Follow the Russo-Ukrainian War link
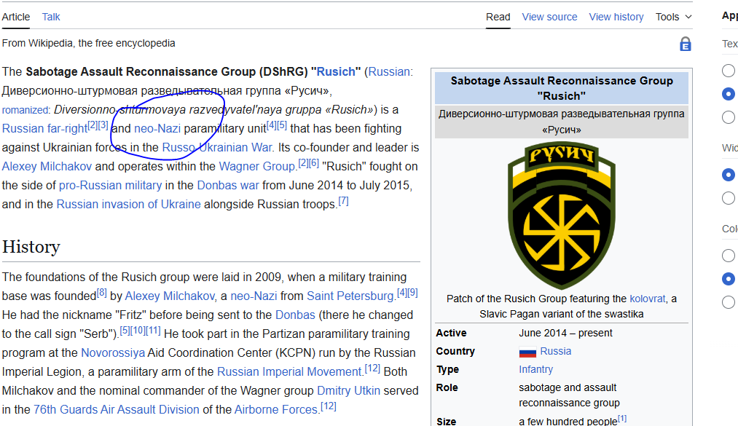The image size is (738, 426). pos(217,147)
